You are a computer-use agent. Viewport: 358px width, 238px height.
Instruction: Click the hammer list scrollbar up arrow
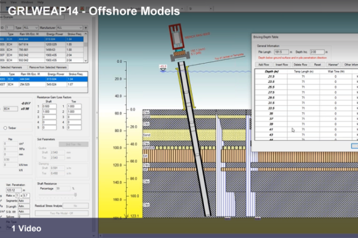click(86, 33)
